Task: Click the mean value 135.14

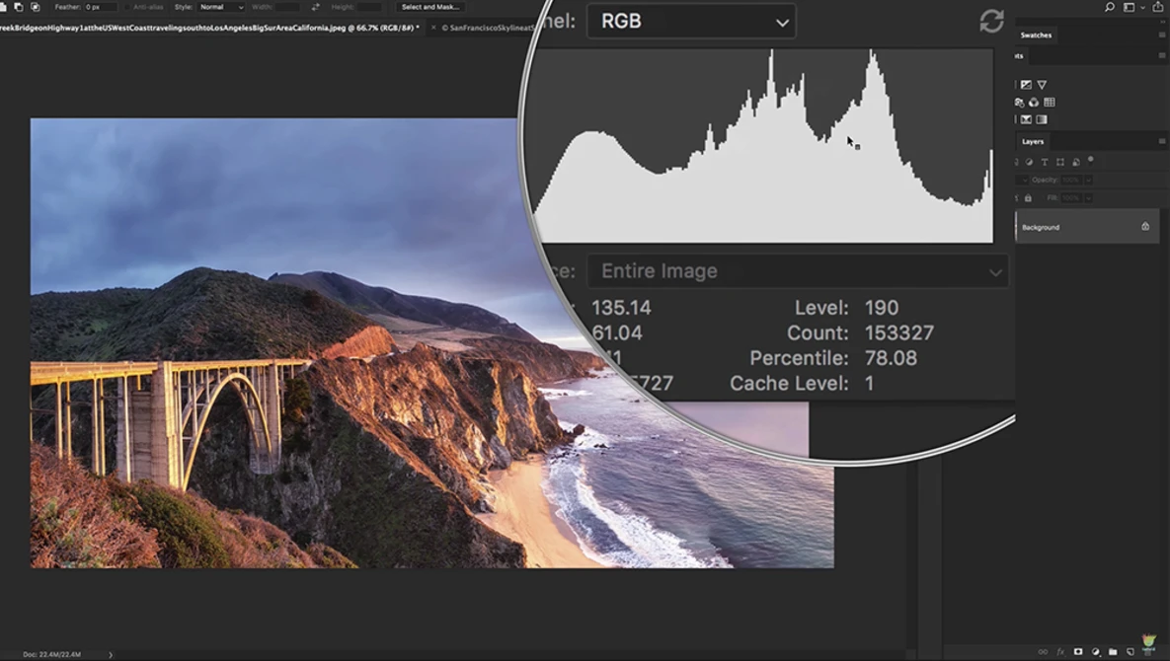Action: pyautogui.click(x=621, y=308)
